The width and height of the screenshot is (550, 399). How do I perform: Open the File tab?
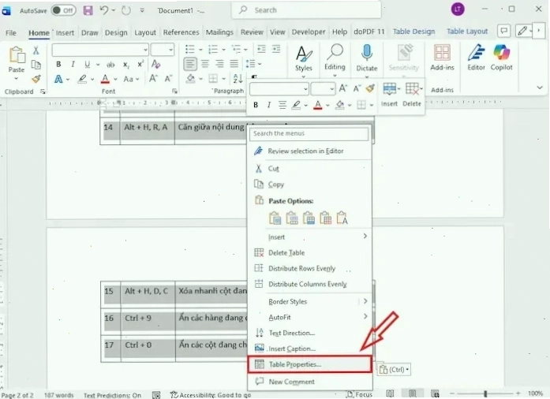(x=10, y=33)
